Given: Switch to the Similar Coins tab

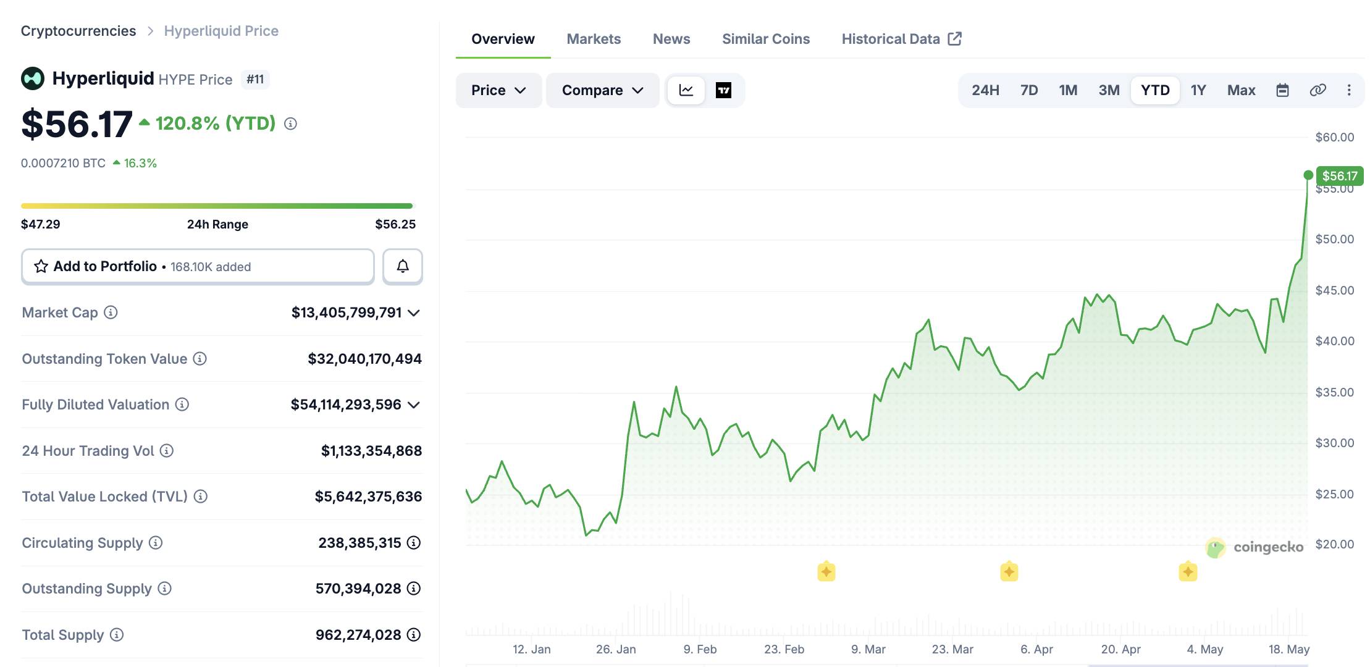Looking at the screenshot, I should [766, 39].
